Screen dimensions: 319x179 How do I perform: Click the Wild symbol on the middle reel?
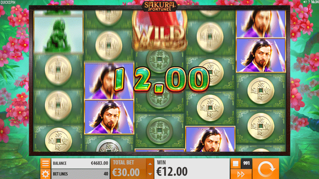tap(160, 31)
